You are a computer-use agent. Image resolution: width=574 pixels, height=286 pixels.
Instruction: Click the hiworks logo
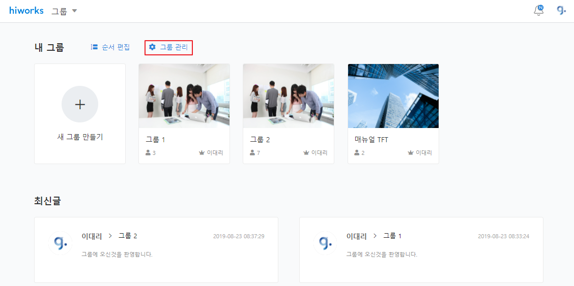[26, 11]
